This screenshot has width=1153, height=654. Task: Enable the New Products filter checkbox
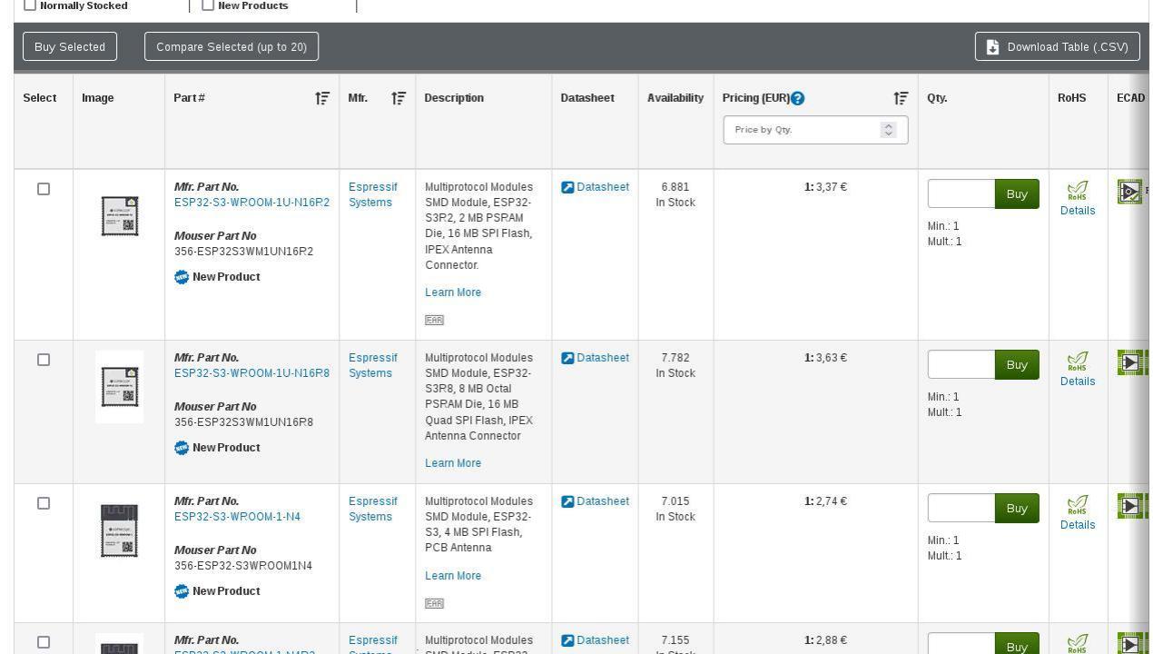(x=208, y=5)
